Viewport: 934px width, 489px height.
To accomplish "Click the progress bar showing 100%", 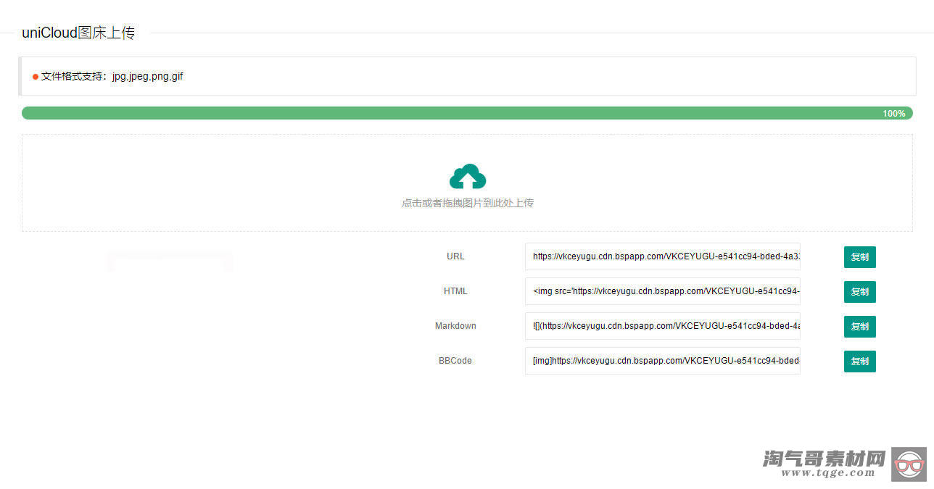I will 467,113.
